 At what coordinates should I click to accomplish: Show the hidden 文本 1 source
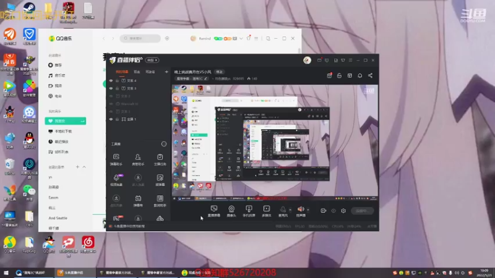(111, 111)
